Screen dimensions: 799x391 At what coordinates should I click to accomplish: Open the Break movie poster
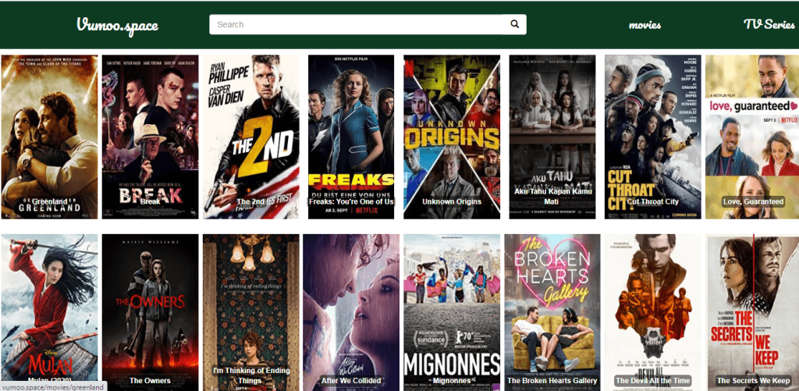[151, 137]
